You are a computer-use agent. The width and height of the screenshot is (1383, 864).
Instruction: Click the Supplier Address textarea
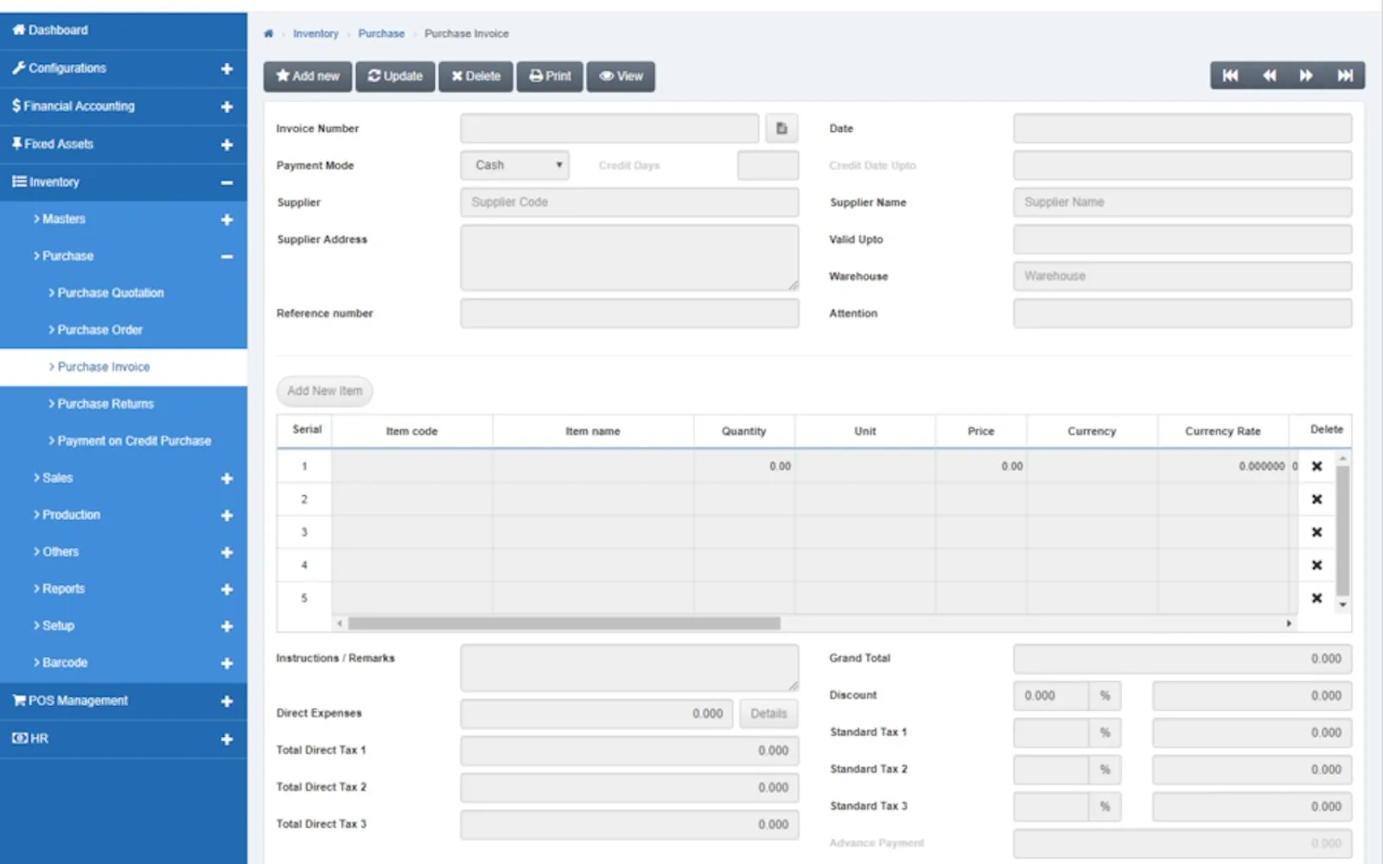coord(629,257)
